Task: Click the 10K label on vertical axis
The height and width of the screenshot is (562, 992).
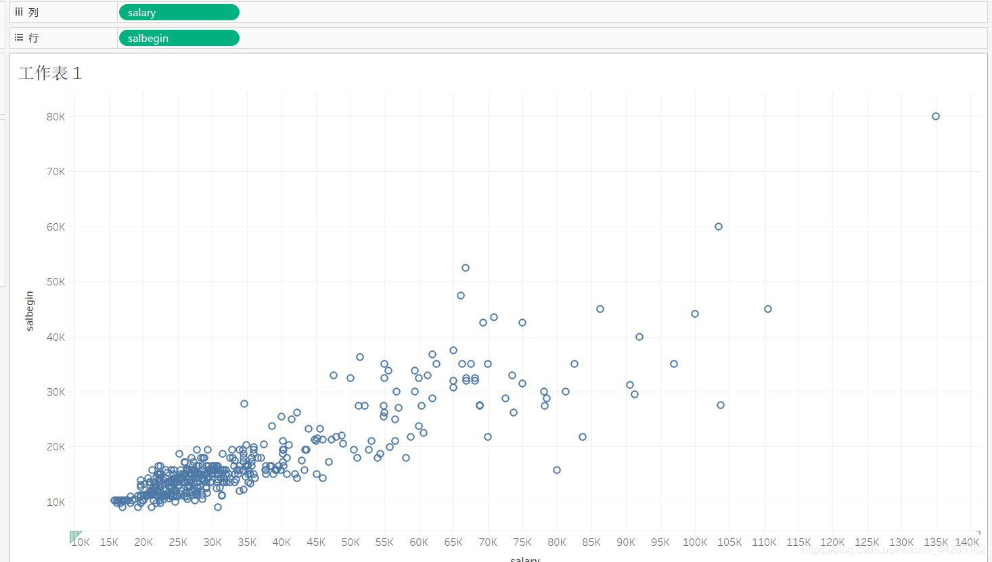Action: [55, 502]
